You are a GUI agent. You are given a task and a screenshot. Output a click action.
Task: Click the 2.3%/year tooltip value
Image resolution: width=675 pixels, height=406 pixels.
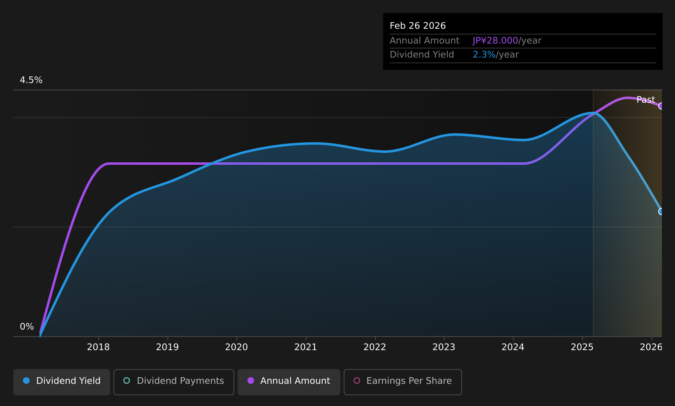coord(496,55)
